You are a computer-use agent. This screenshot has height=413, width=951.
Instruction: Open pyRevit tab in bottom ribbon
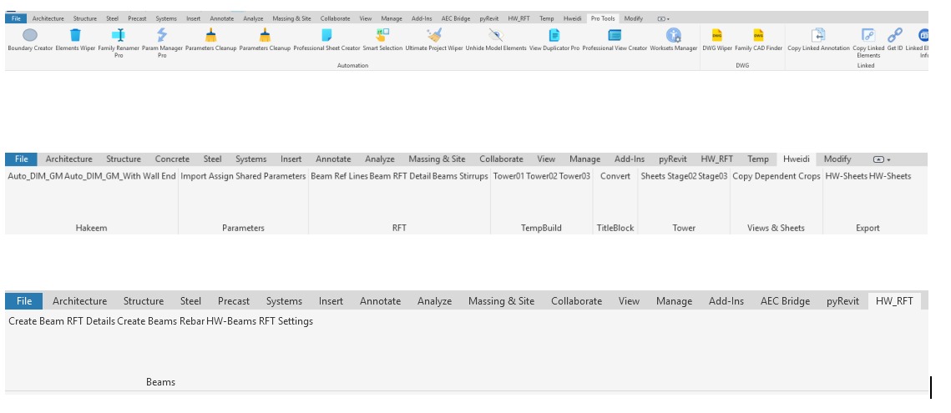point(842,301)
